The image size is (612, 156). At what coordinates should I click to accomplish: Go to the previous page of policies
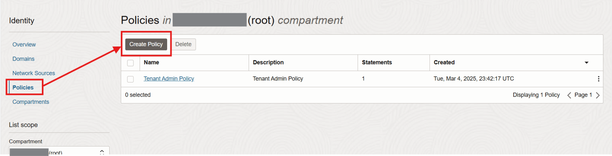569,95
